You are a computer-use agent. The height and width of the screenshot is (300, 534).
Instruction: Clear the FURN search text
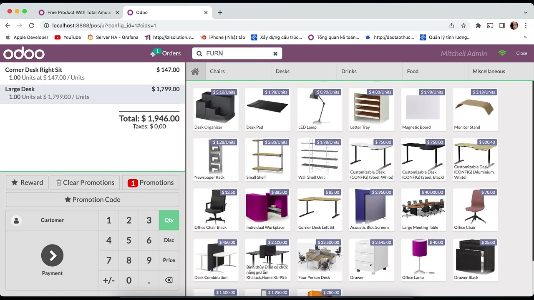point(275,53)
